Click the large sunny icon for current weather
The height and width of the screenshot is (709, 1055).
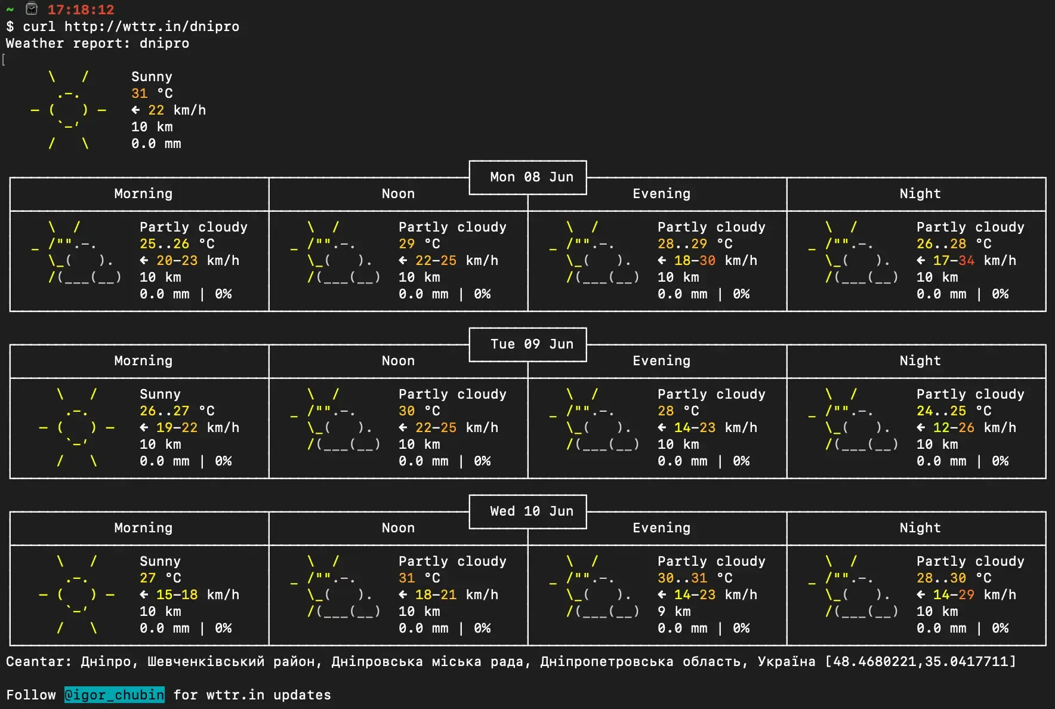click(x=68, y=110)
